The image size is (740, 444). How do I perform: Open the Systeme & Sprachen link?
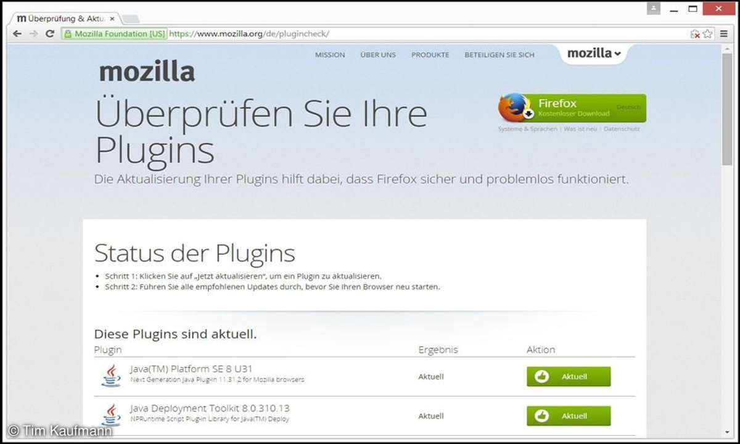[527, 129]
